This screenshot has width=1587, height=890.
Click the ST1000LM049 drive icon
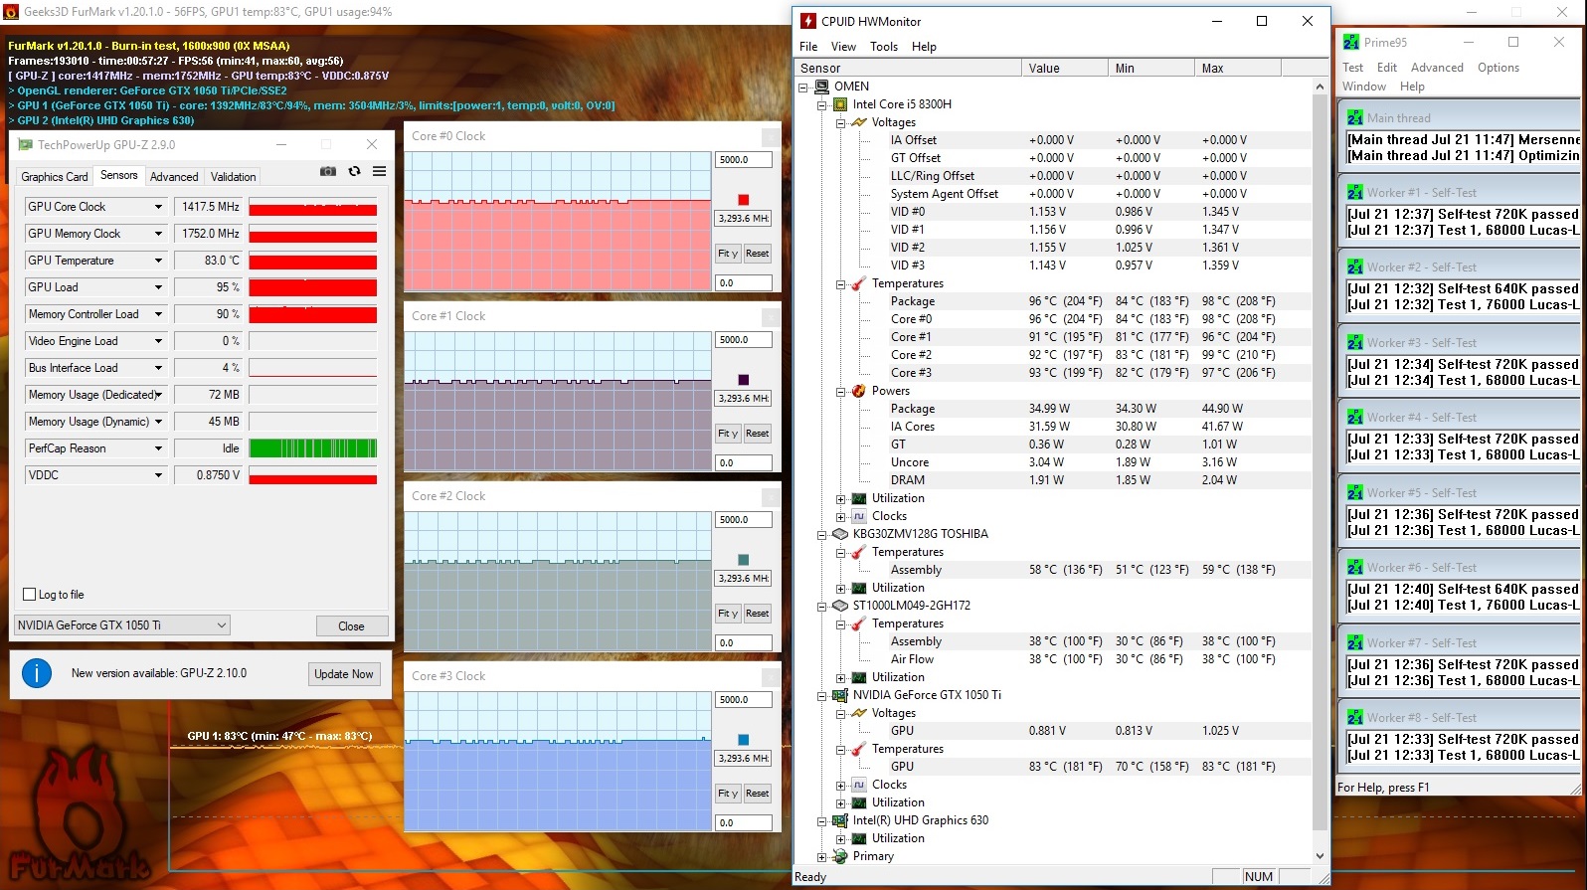click(840, 606)
